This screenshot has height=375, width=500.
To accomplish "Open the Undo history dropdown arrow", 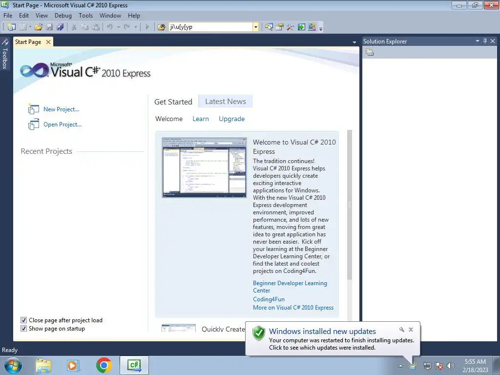I will tap(118, 27).
